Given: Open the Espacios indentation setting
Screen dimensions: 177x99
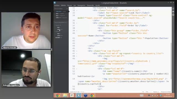Looking at the screenshot, I should pyautogui.click(x=156, y=92).
